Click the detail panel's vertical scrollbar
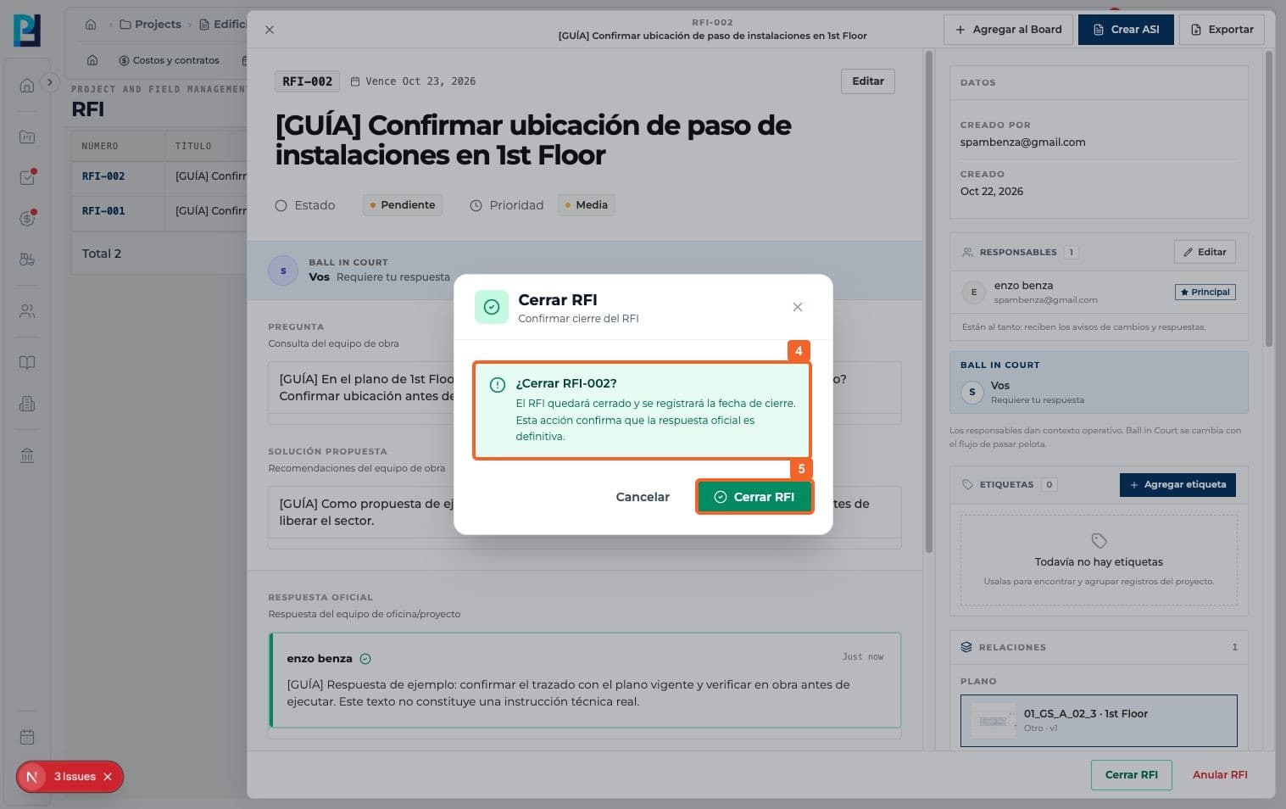Viewport: 1286px width, 809px height. (928, 302)
